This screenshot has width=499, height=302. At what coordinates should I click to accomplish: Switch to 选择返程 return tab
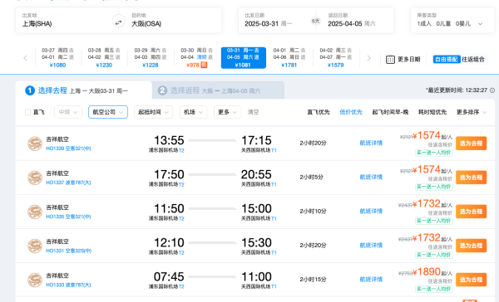[x=218, y=90]
